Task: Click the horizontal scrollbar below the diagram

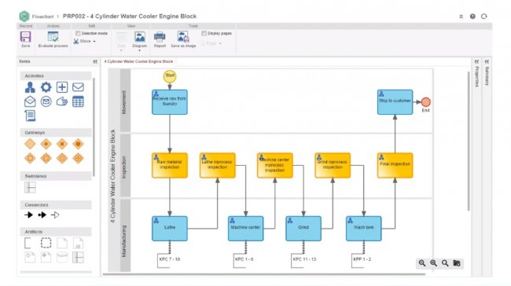Action: click(264, 274)
